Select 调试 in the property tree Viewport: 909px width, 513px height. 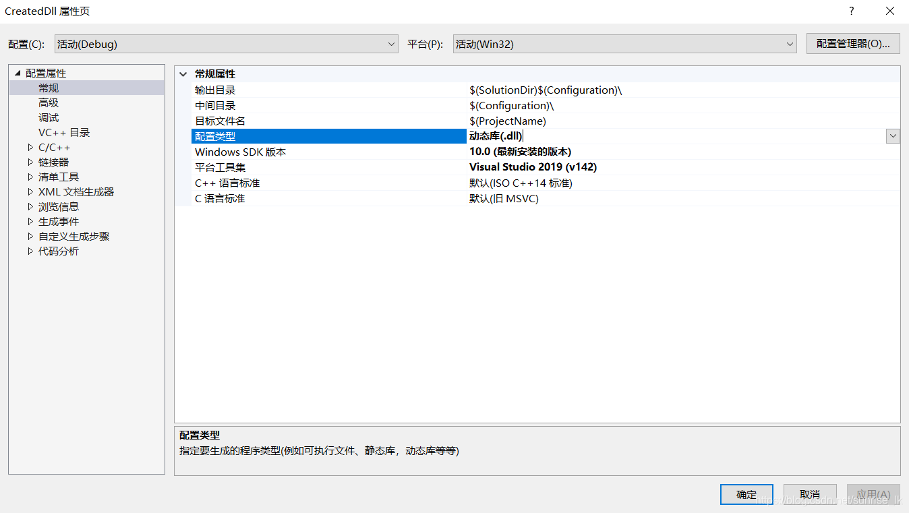pyautogui.click(x=49, y=117)
